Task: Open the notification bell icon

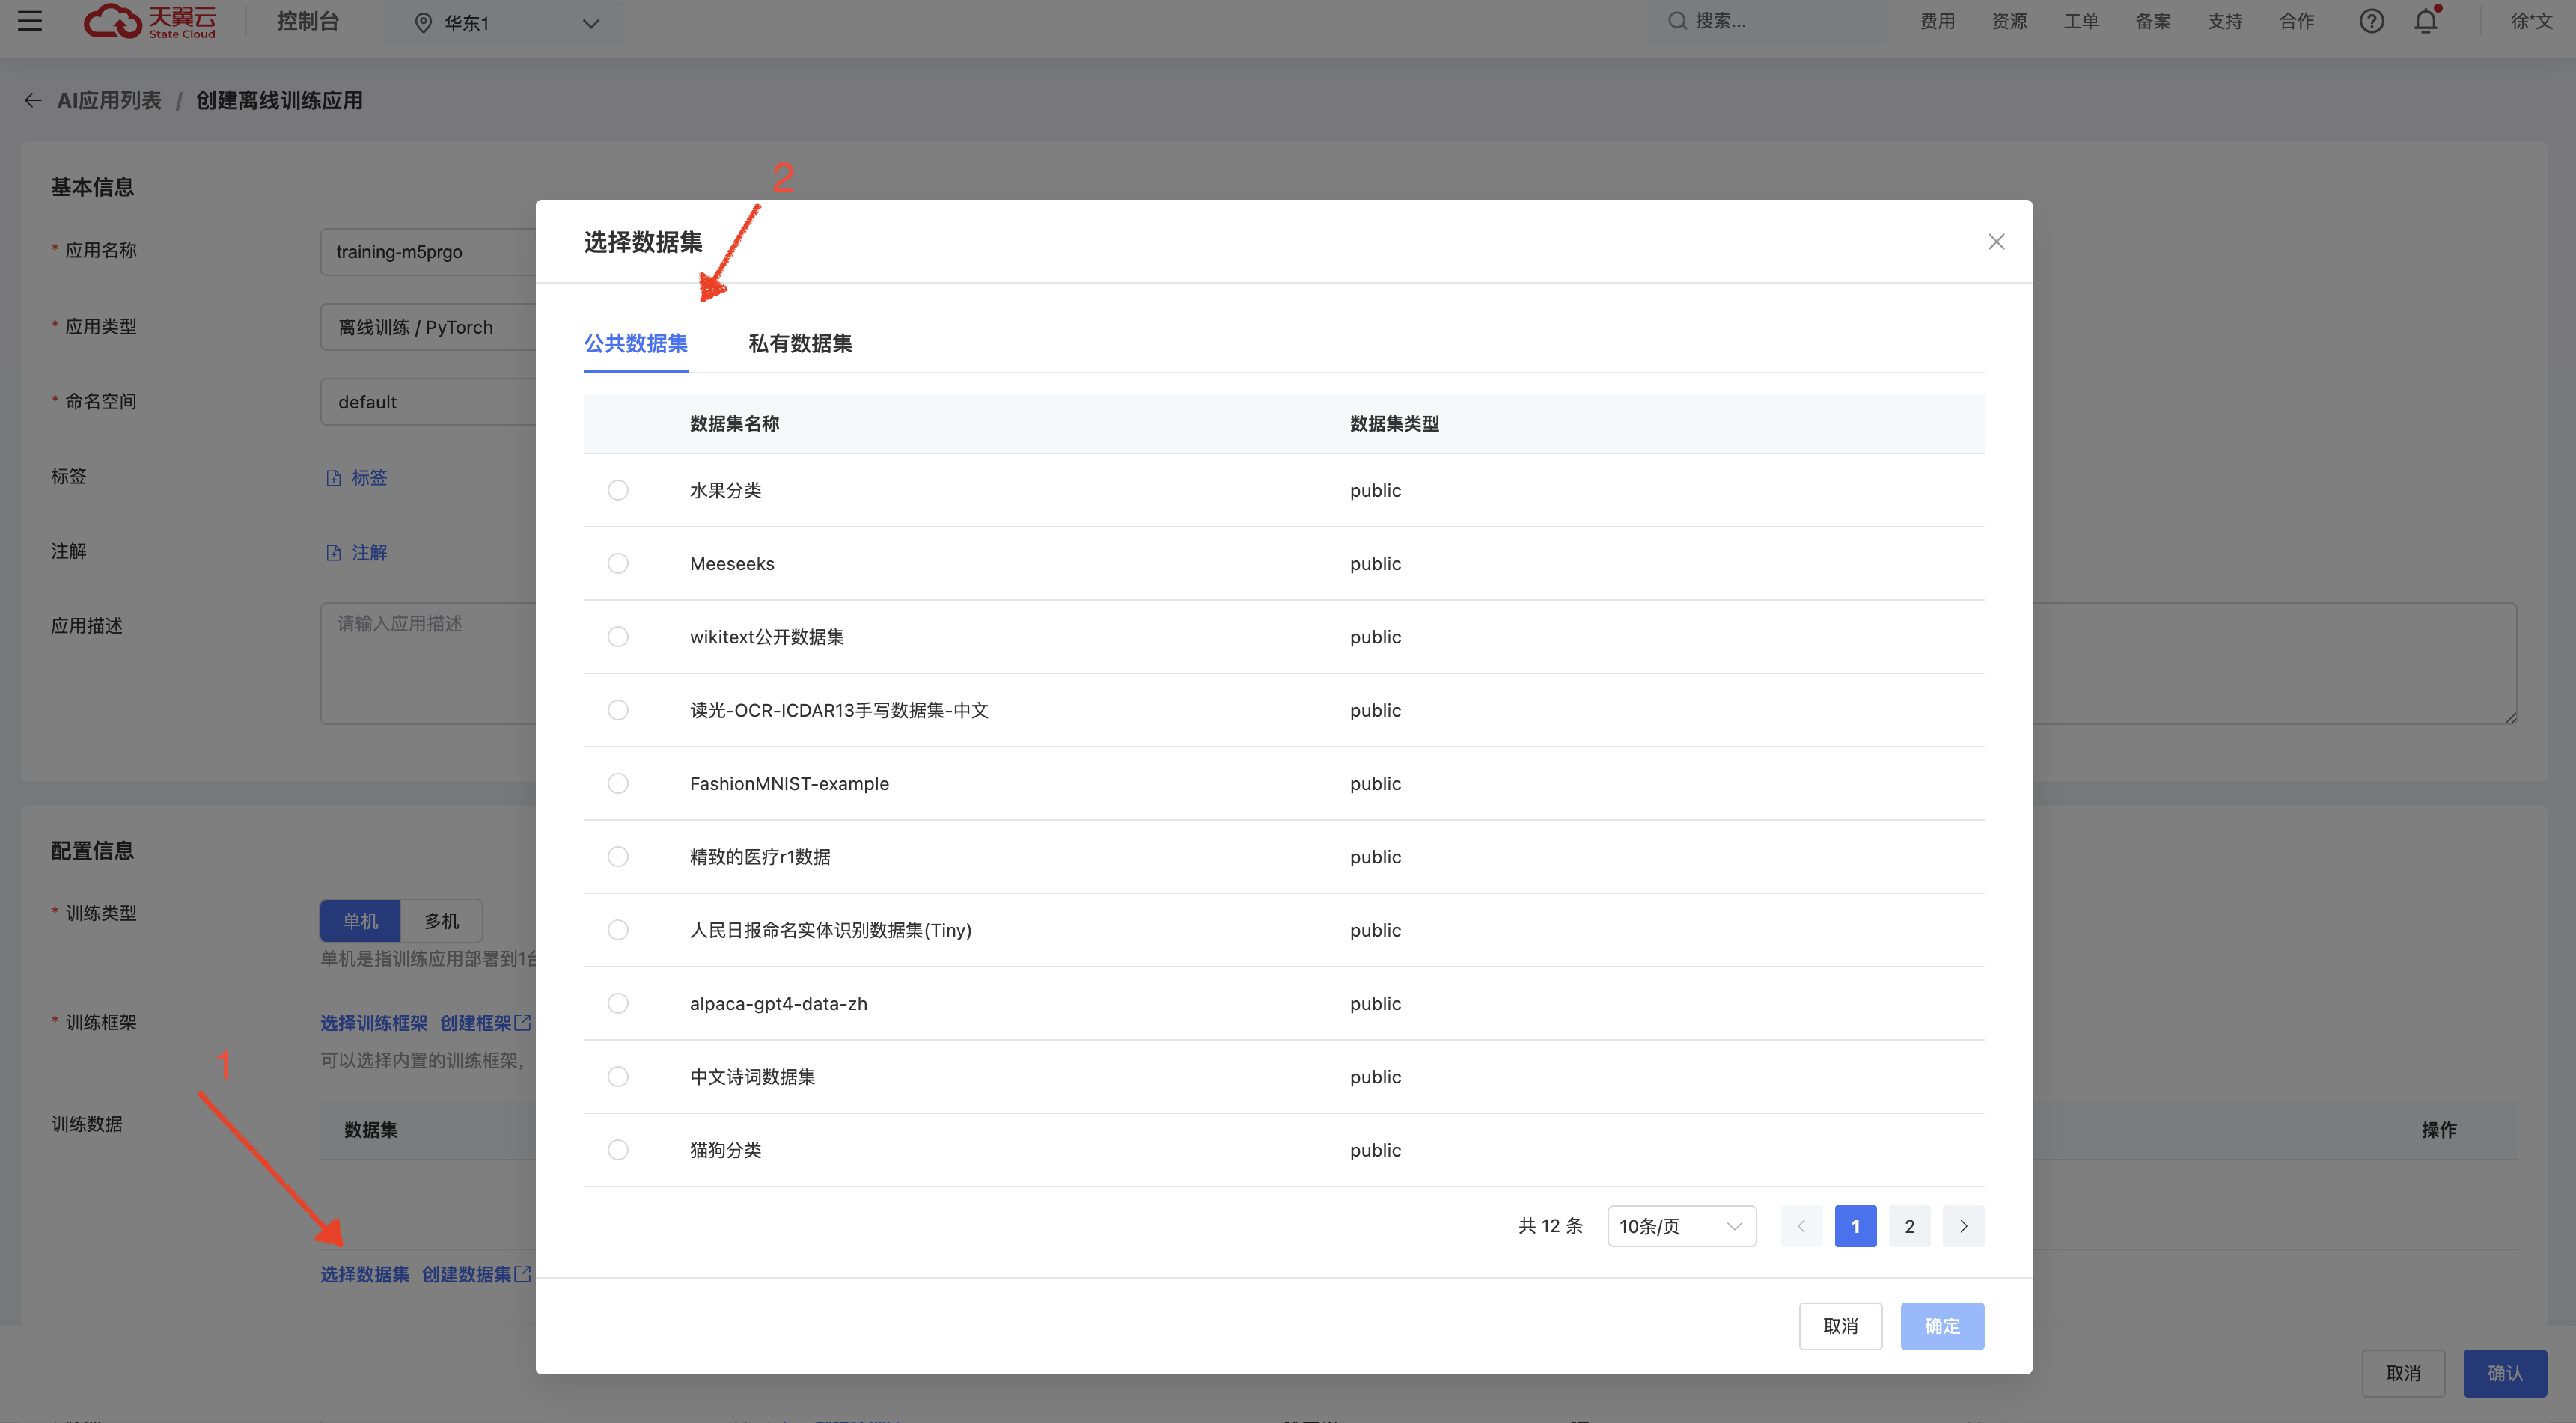Action: coord(2425,21)
